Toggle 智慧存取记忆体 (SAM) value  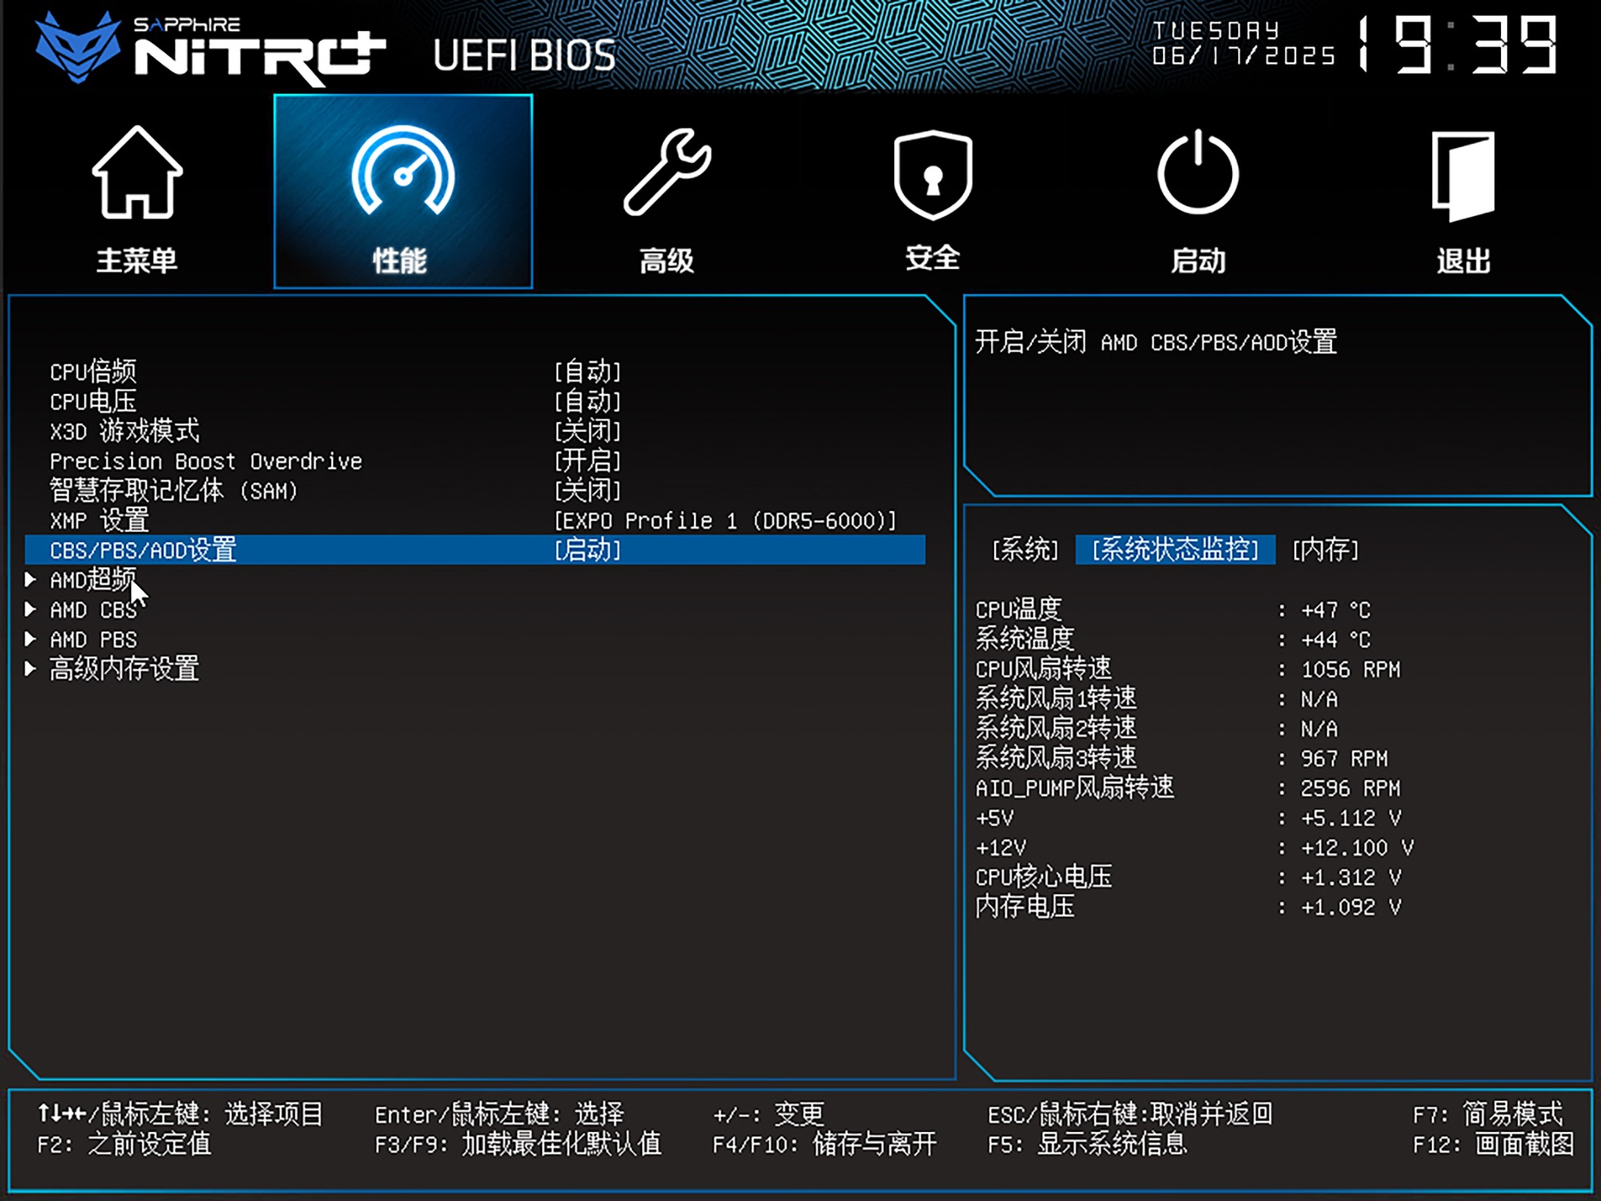pos(588,491)
